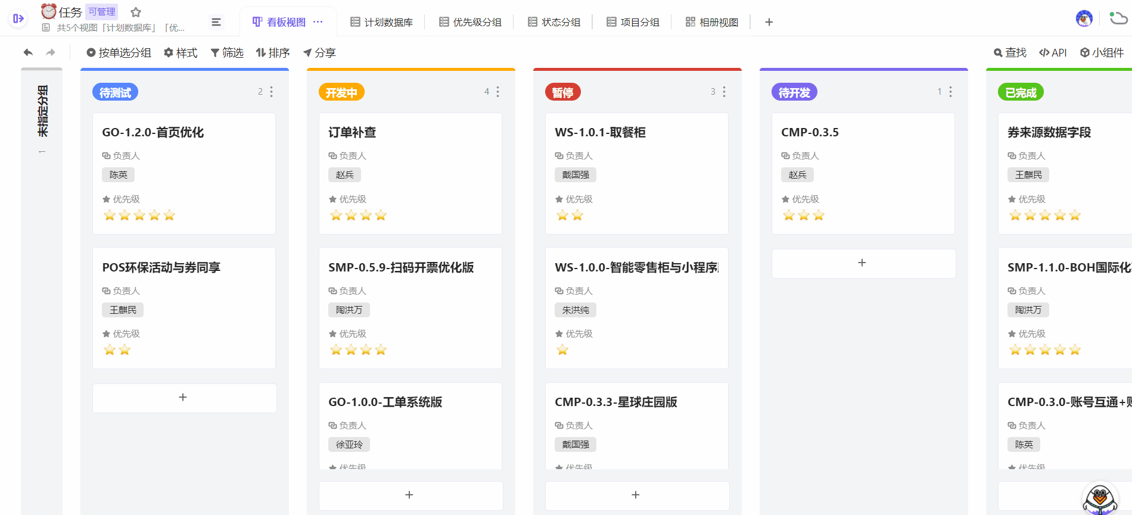The height and width of the screenshot is (515, 1132).
Task: Open the 待测试 column options menu
Action: pos(272,92)
